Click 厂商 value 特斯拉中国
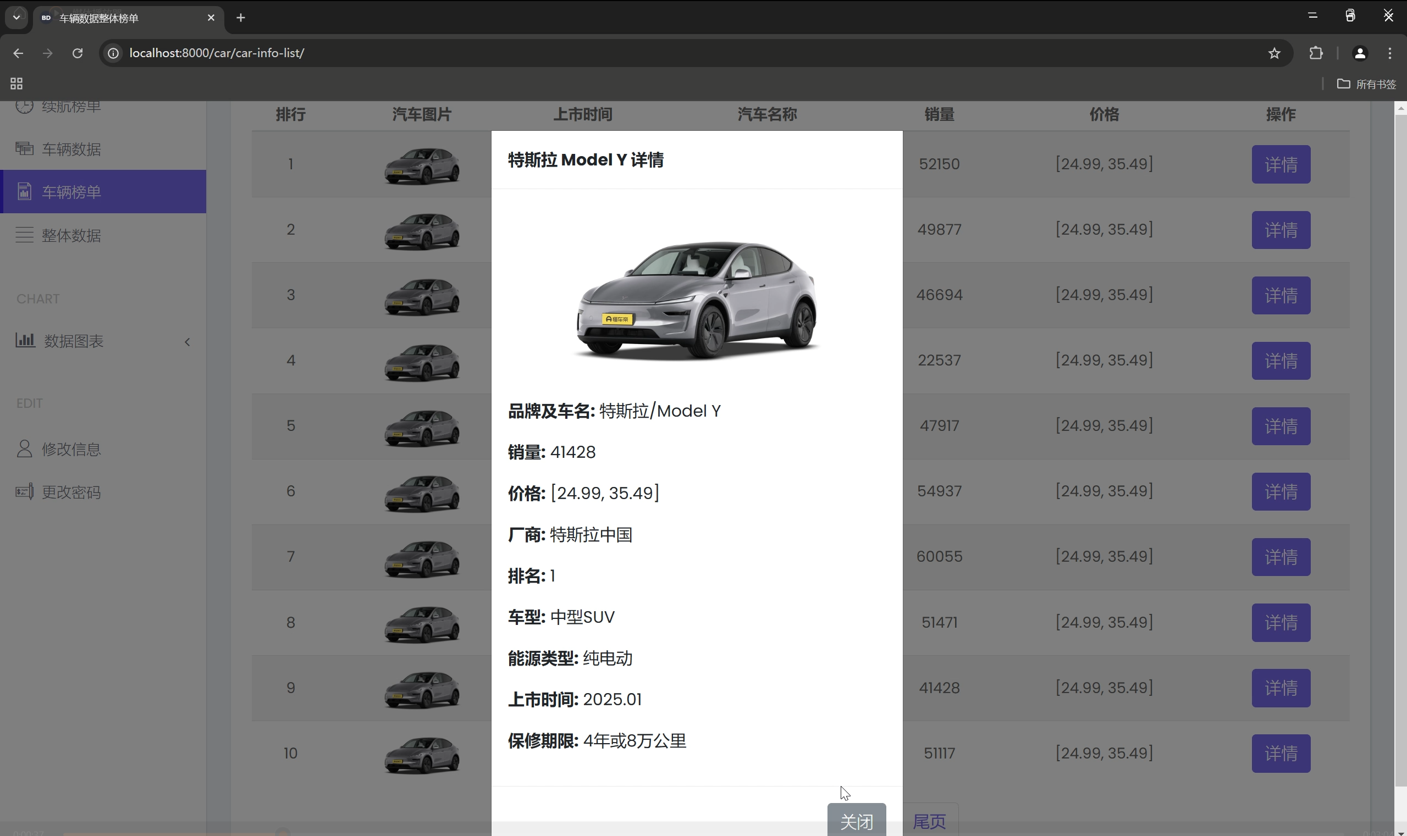This screenshot has height=836, width=1407. 591,535
